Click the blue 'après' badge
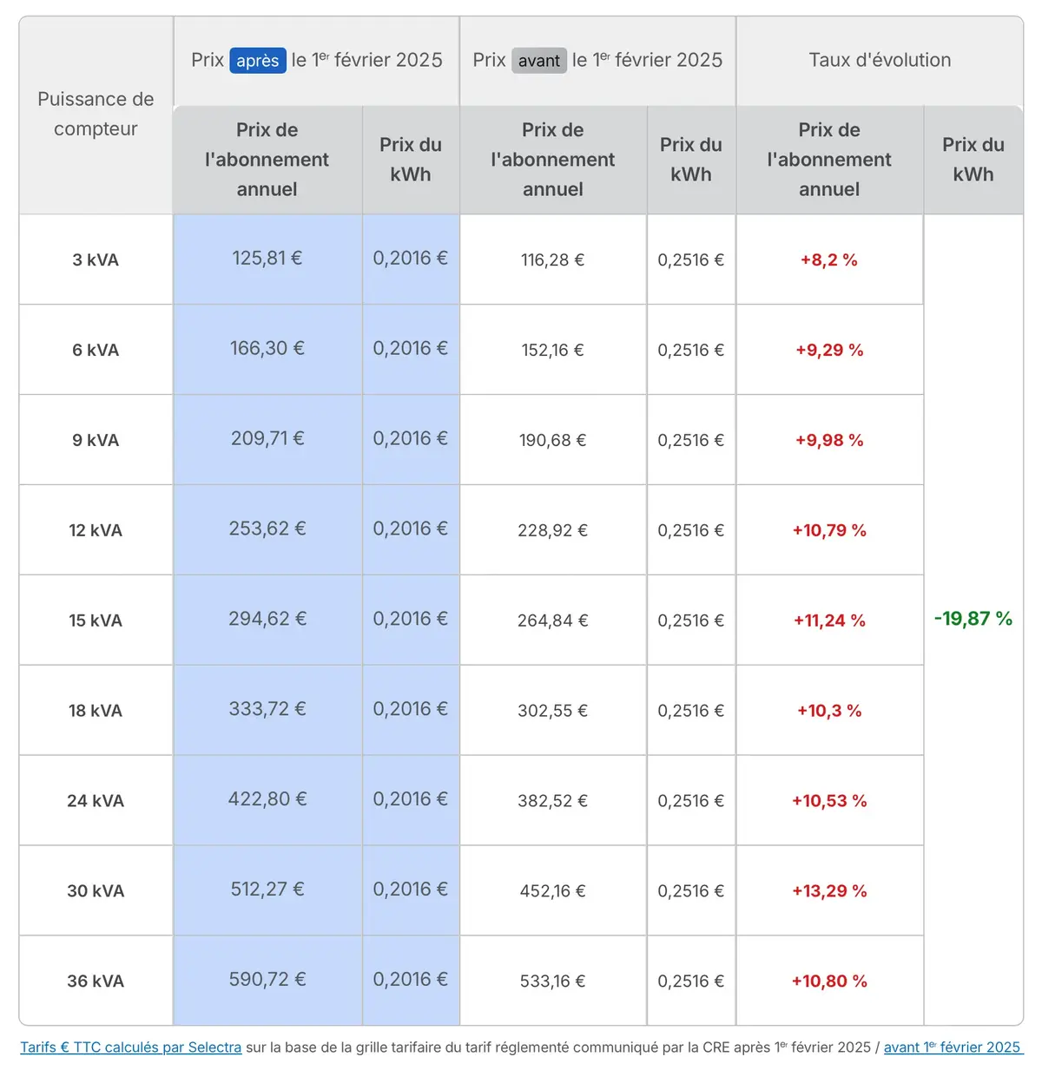The width and height of the screenshot is (1042, 1070). 258,61
